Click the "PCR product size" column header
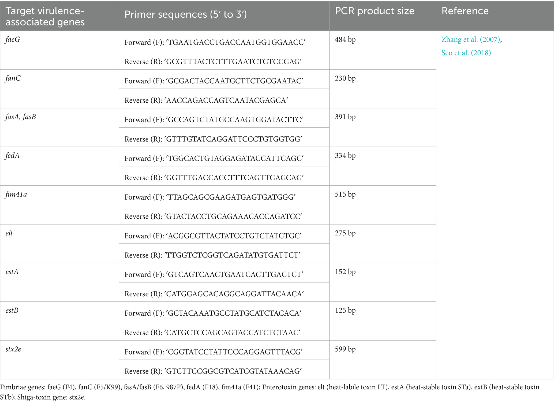The width and height of the screenshot is (554, 403). tap(375, 11)
